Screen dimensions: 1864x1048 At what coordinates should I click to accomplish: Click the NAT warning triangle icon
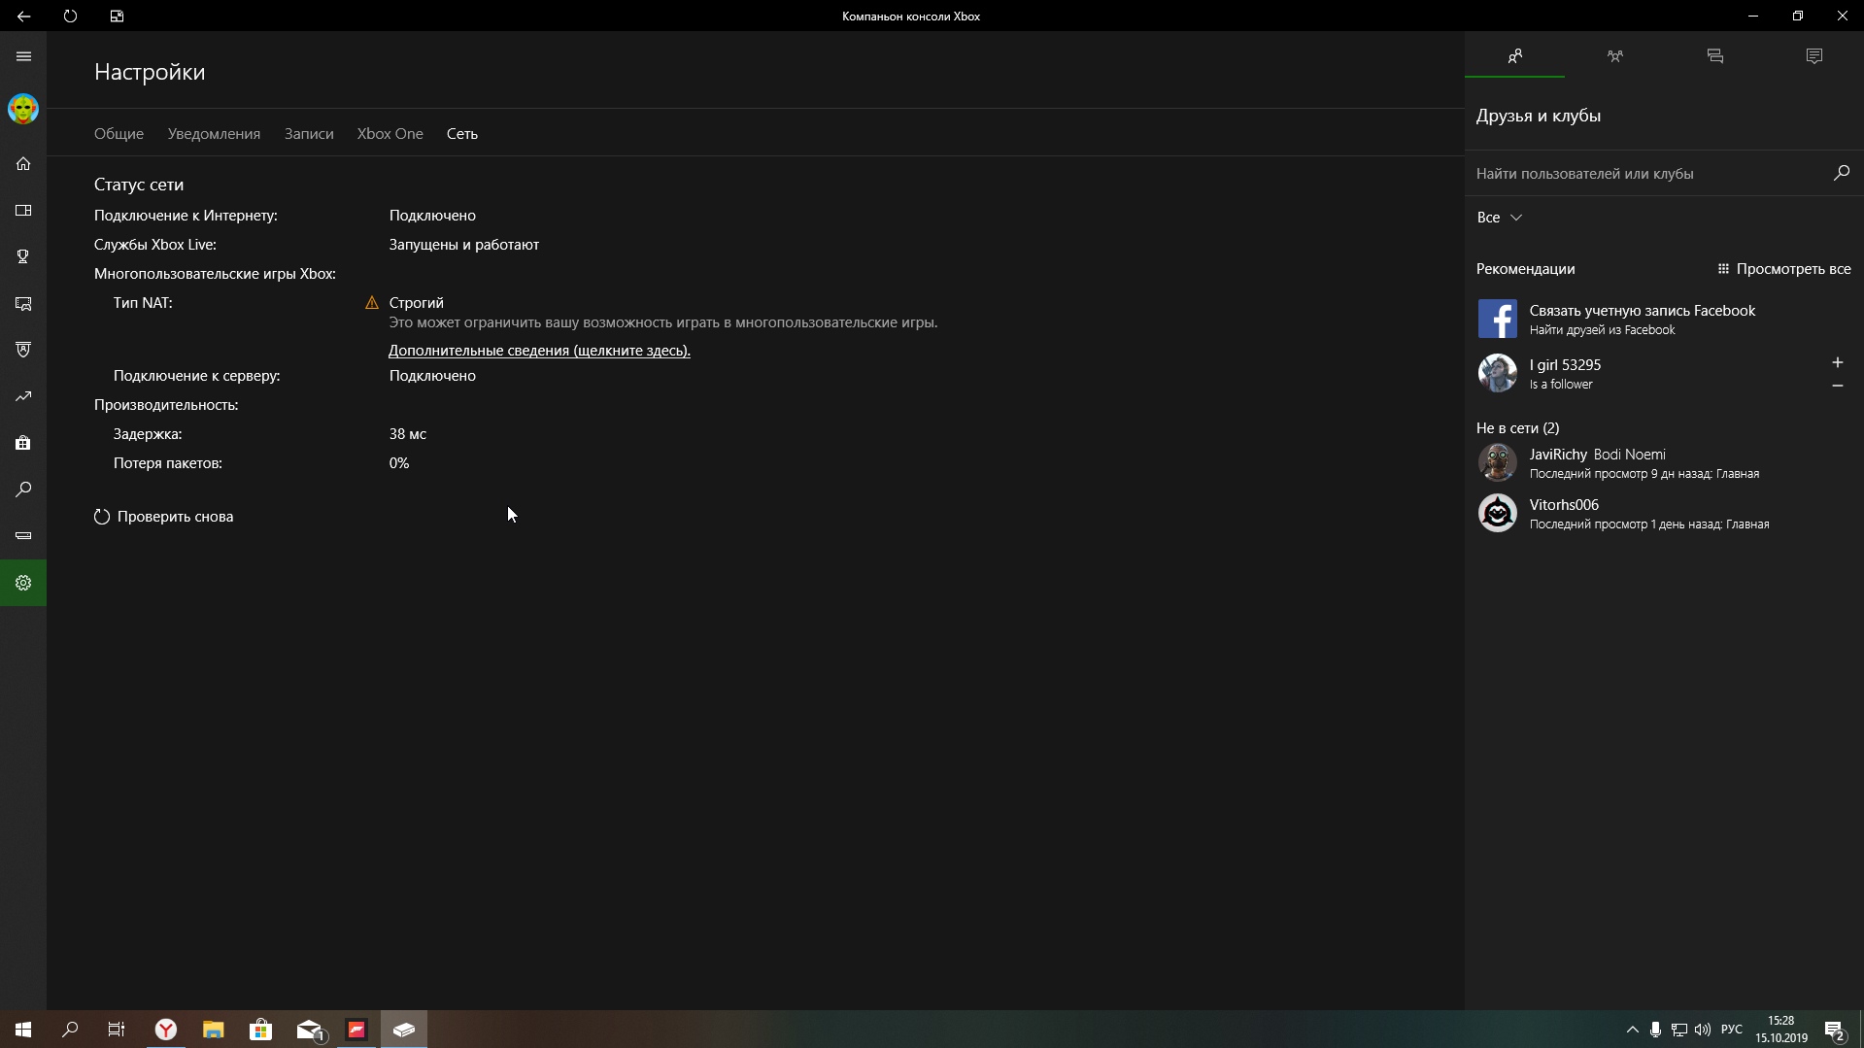371,303
